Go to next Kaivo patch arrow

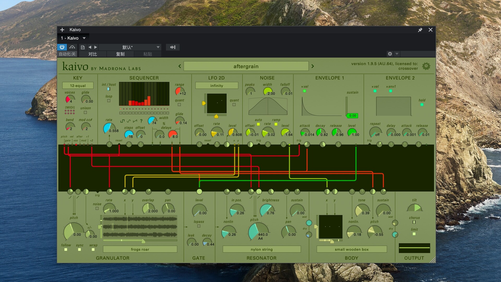coord(313,66)
